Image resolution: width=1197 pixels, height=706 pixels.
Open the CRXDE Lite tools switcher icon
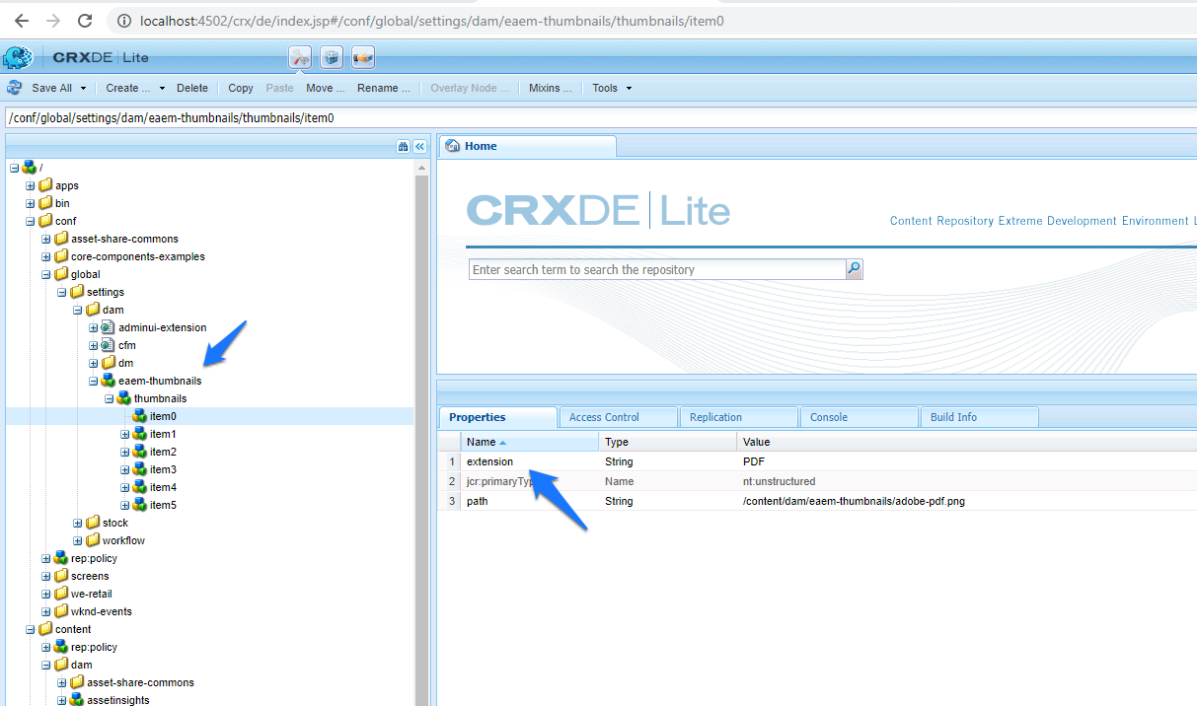click(300, 58)
